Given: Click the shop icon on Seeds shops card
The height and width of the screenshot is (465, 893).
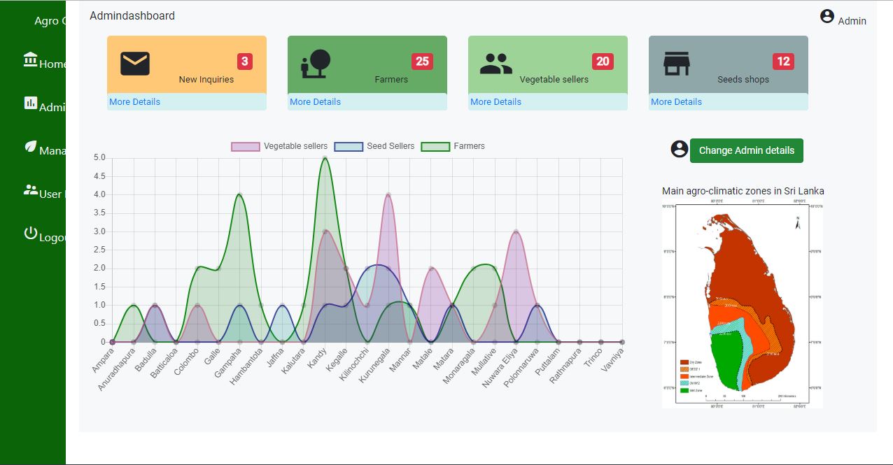Looking at the screenshot, I should (677, 62).
